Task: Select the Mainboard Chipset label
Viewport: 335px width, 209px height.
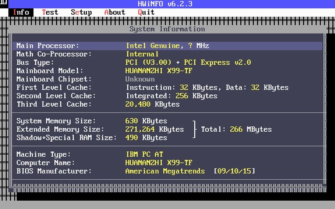Action: [54, 79]
